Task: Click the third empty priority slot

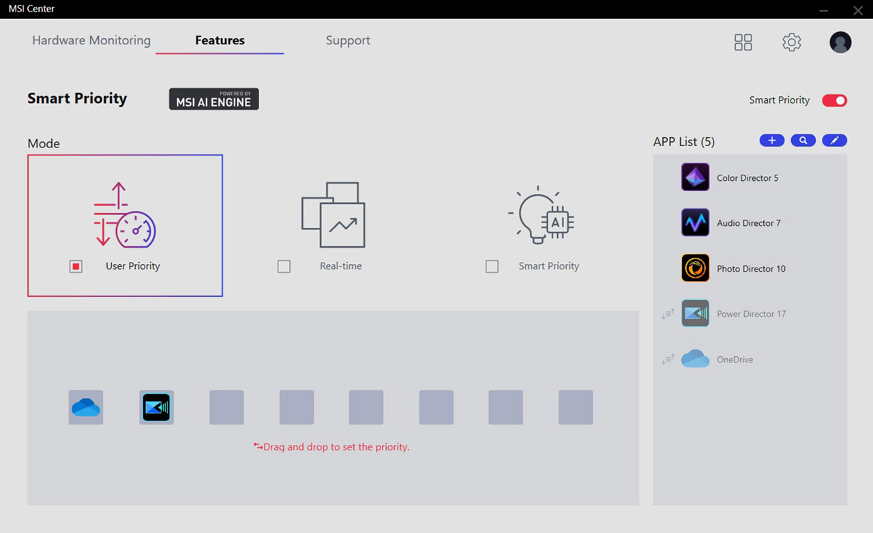Action: (366, 407)
